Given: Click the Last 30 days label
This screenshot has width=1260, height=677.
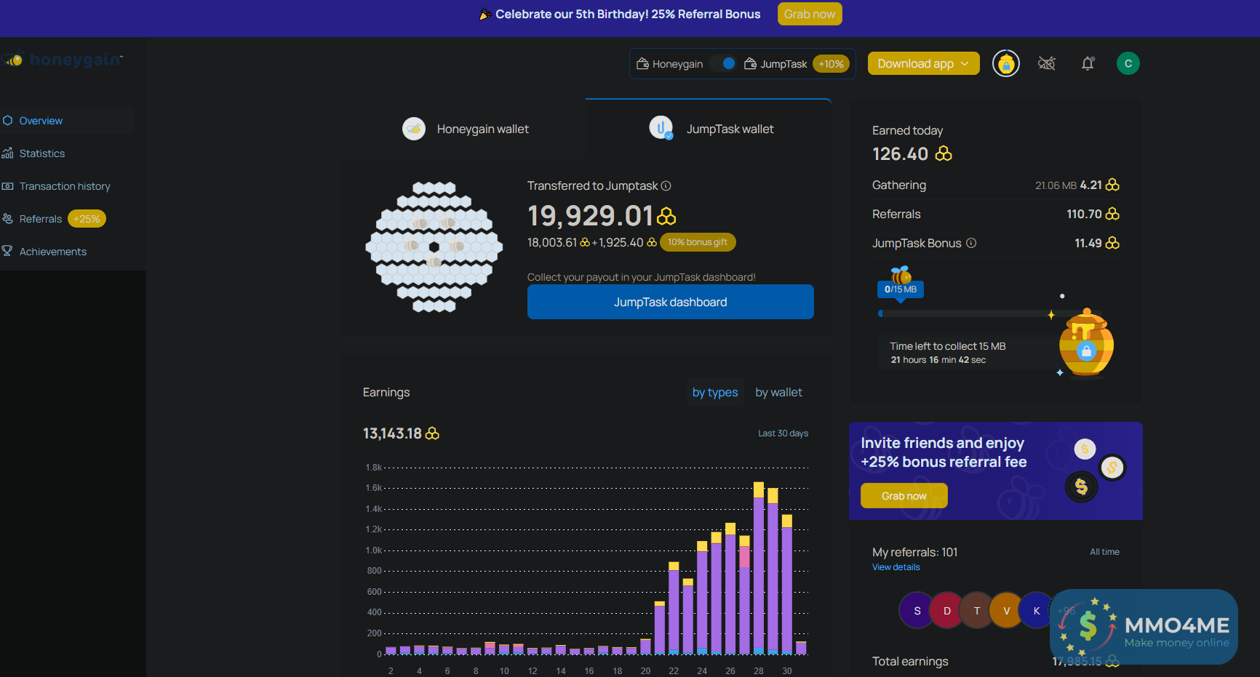Looking at the screenshot, I should (783, 433).
